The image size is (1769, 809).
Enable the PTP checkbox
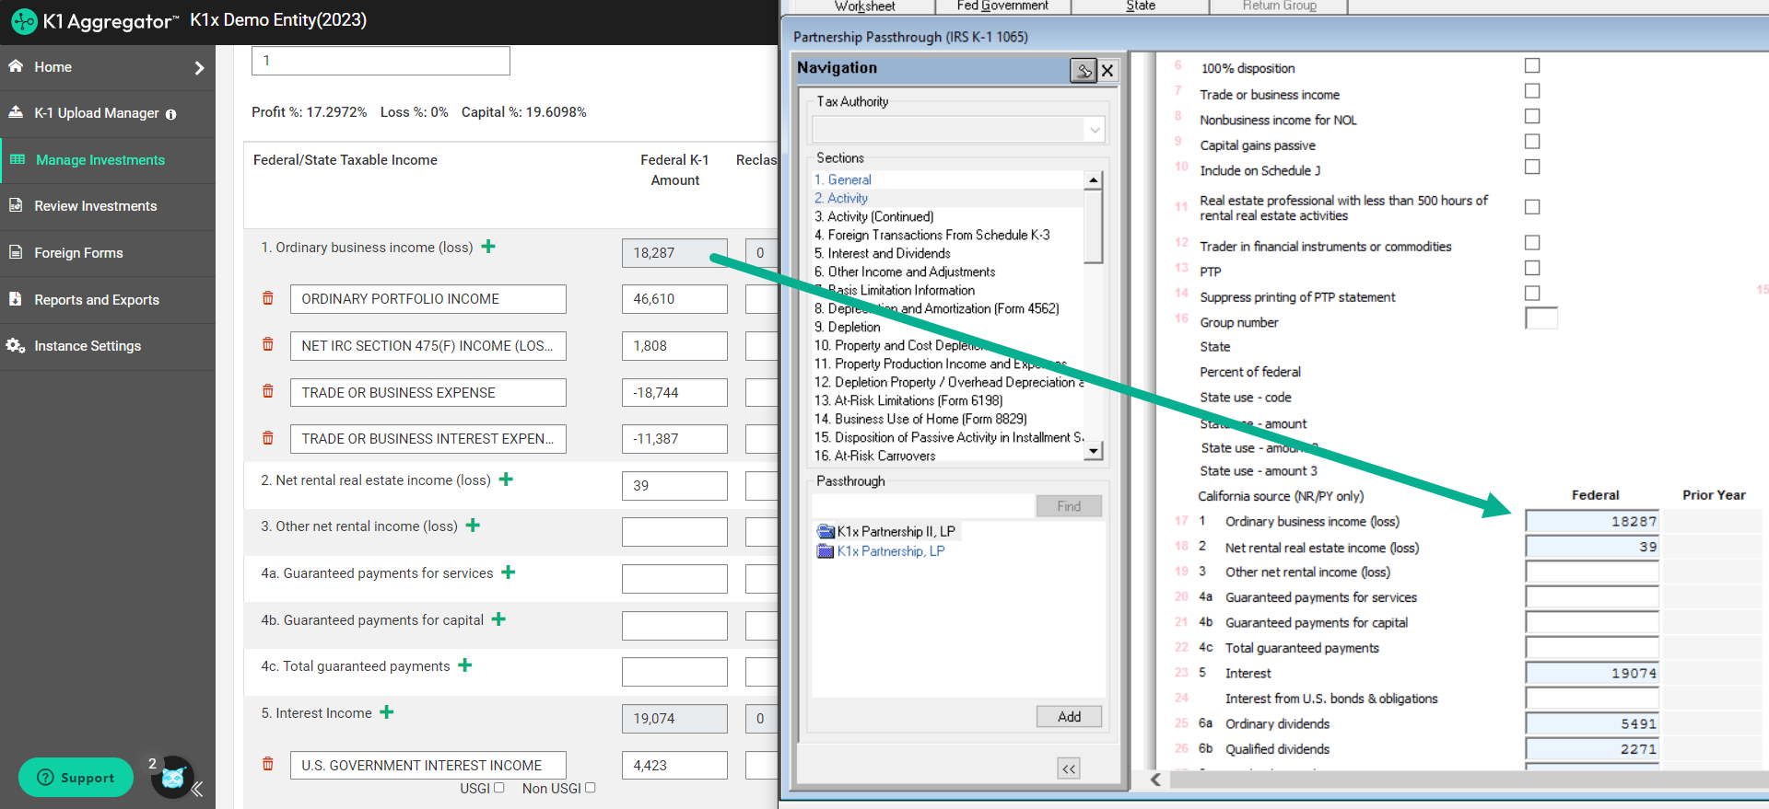(1532, 268)
